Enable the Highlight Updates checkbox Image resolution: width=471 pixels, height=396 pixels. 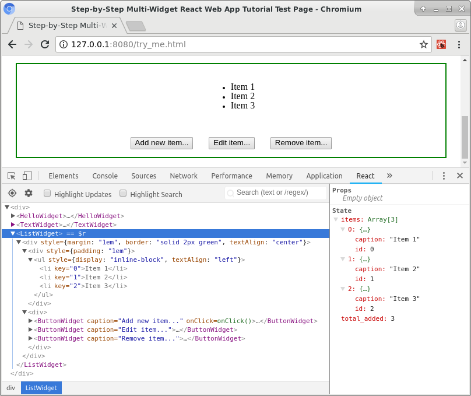pos(47,194)
